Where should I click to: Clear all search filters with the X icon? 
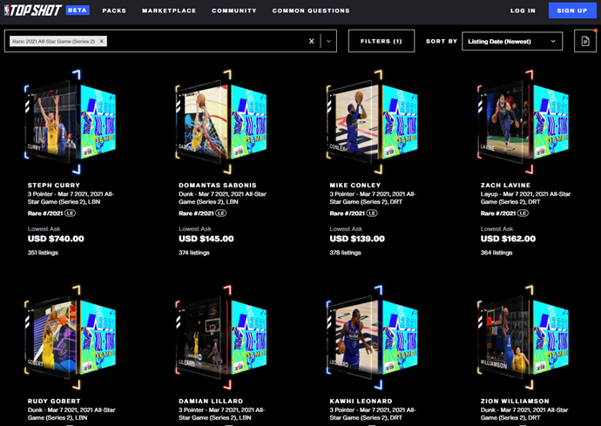pos(312,41)
